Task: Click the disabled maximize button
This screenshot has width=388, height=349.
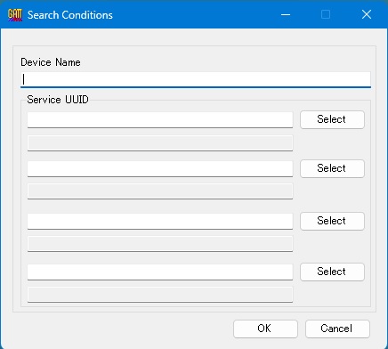Action: point(326,14)
